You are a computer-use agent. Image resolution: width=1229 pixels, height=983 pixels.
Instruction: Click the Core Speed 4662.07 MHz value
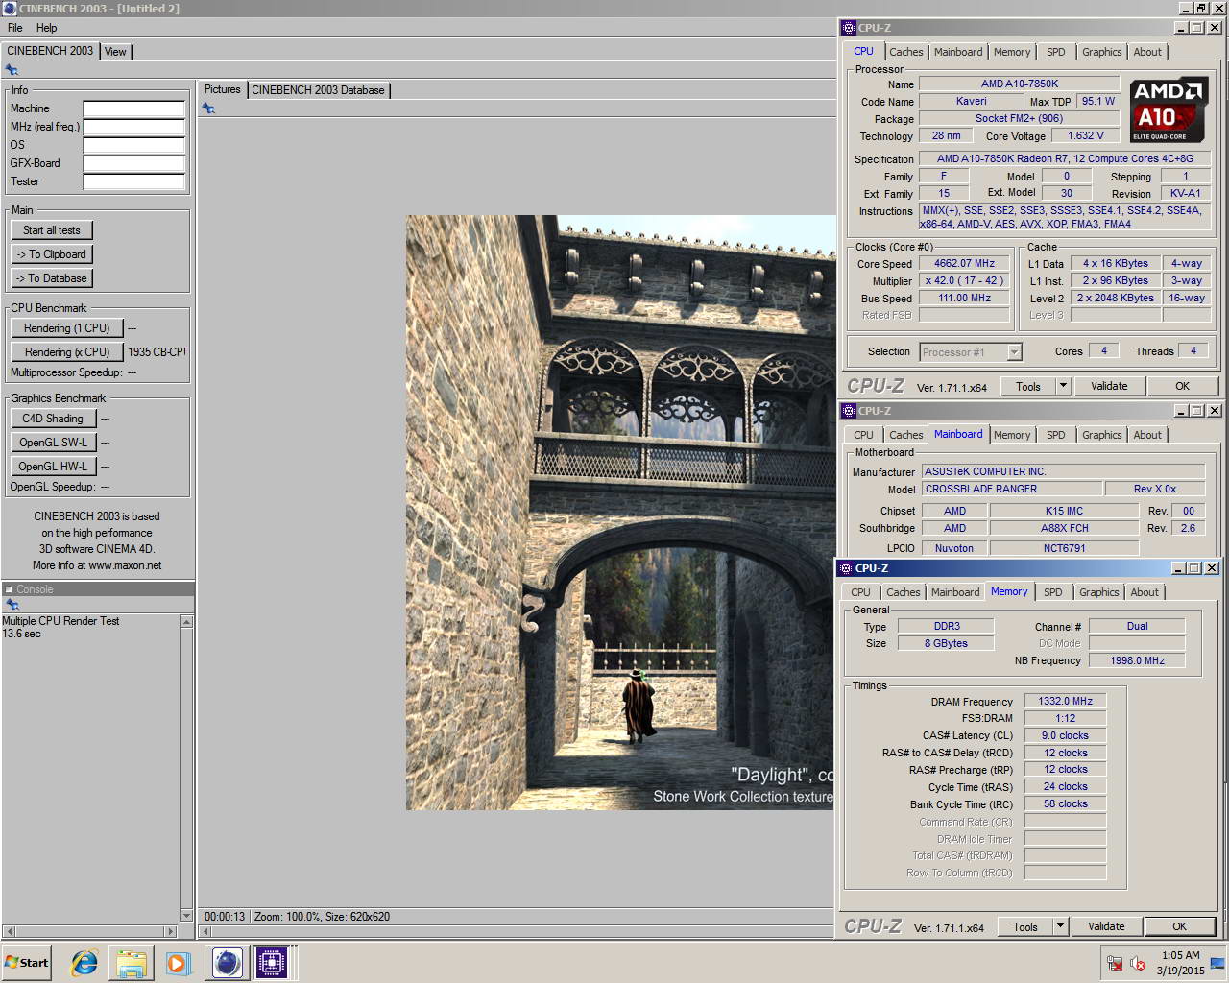pyautogui.click(x=964, y=263)
